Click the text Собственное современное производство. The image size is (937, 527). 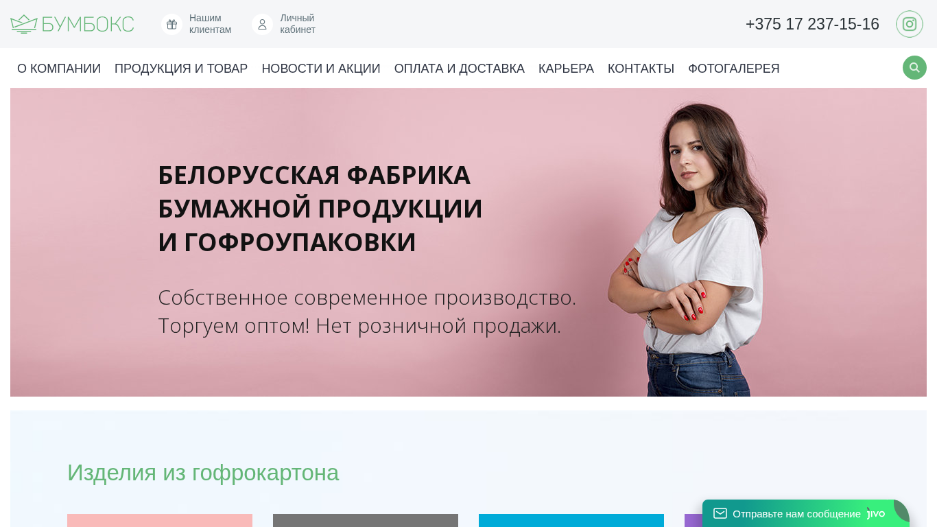click(x=367, y=297)
